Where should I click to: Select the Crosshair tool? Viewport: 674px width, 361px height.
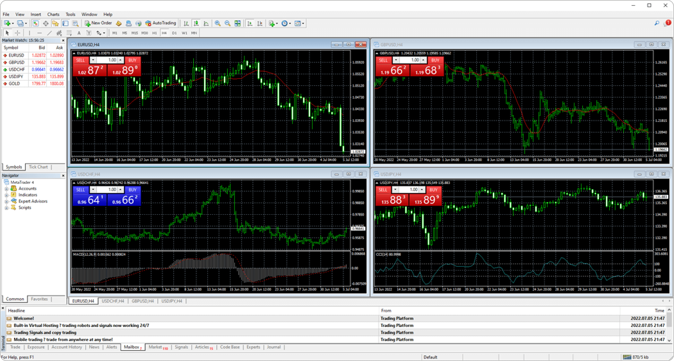tap(18, 33)
